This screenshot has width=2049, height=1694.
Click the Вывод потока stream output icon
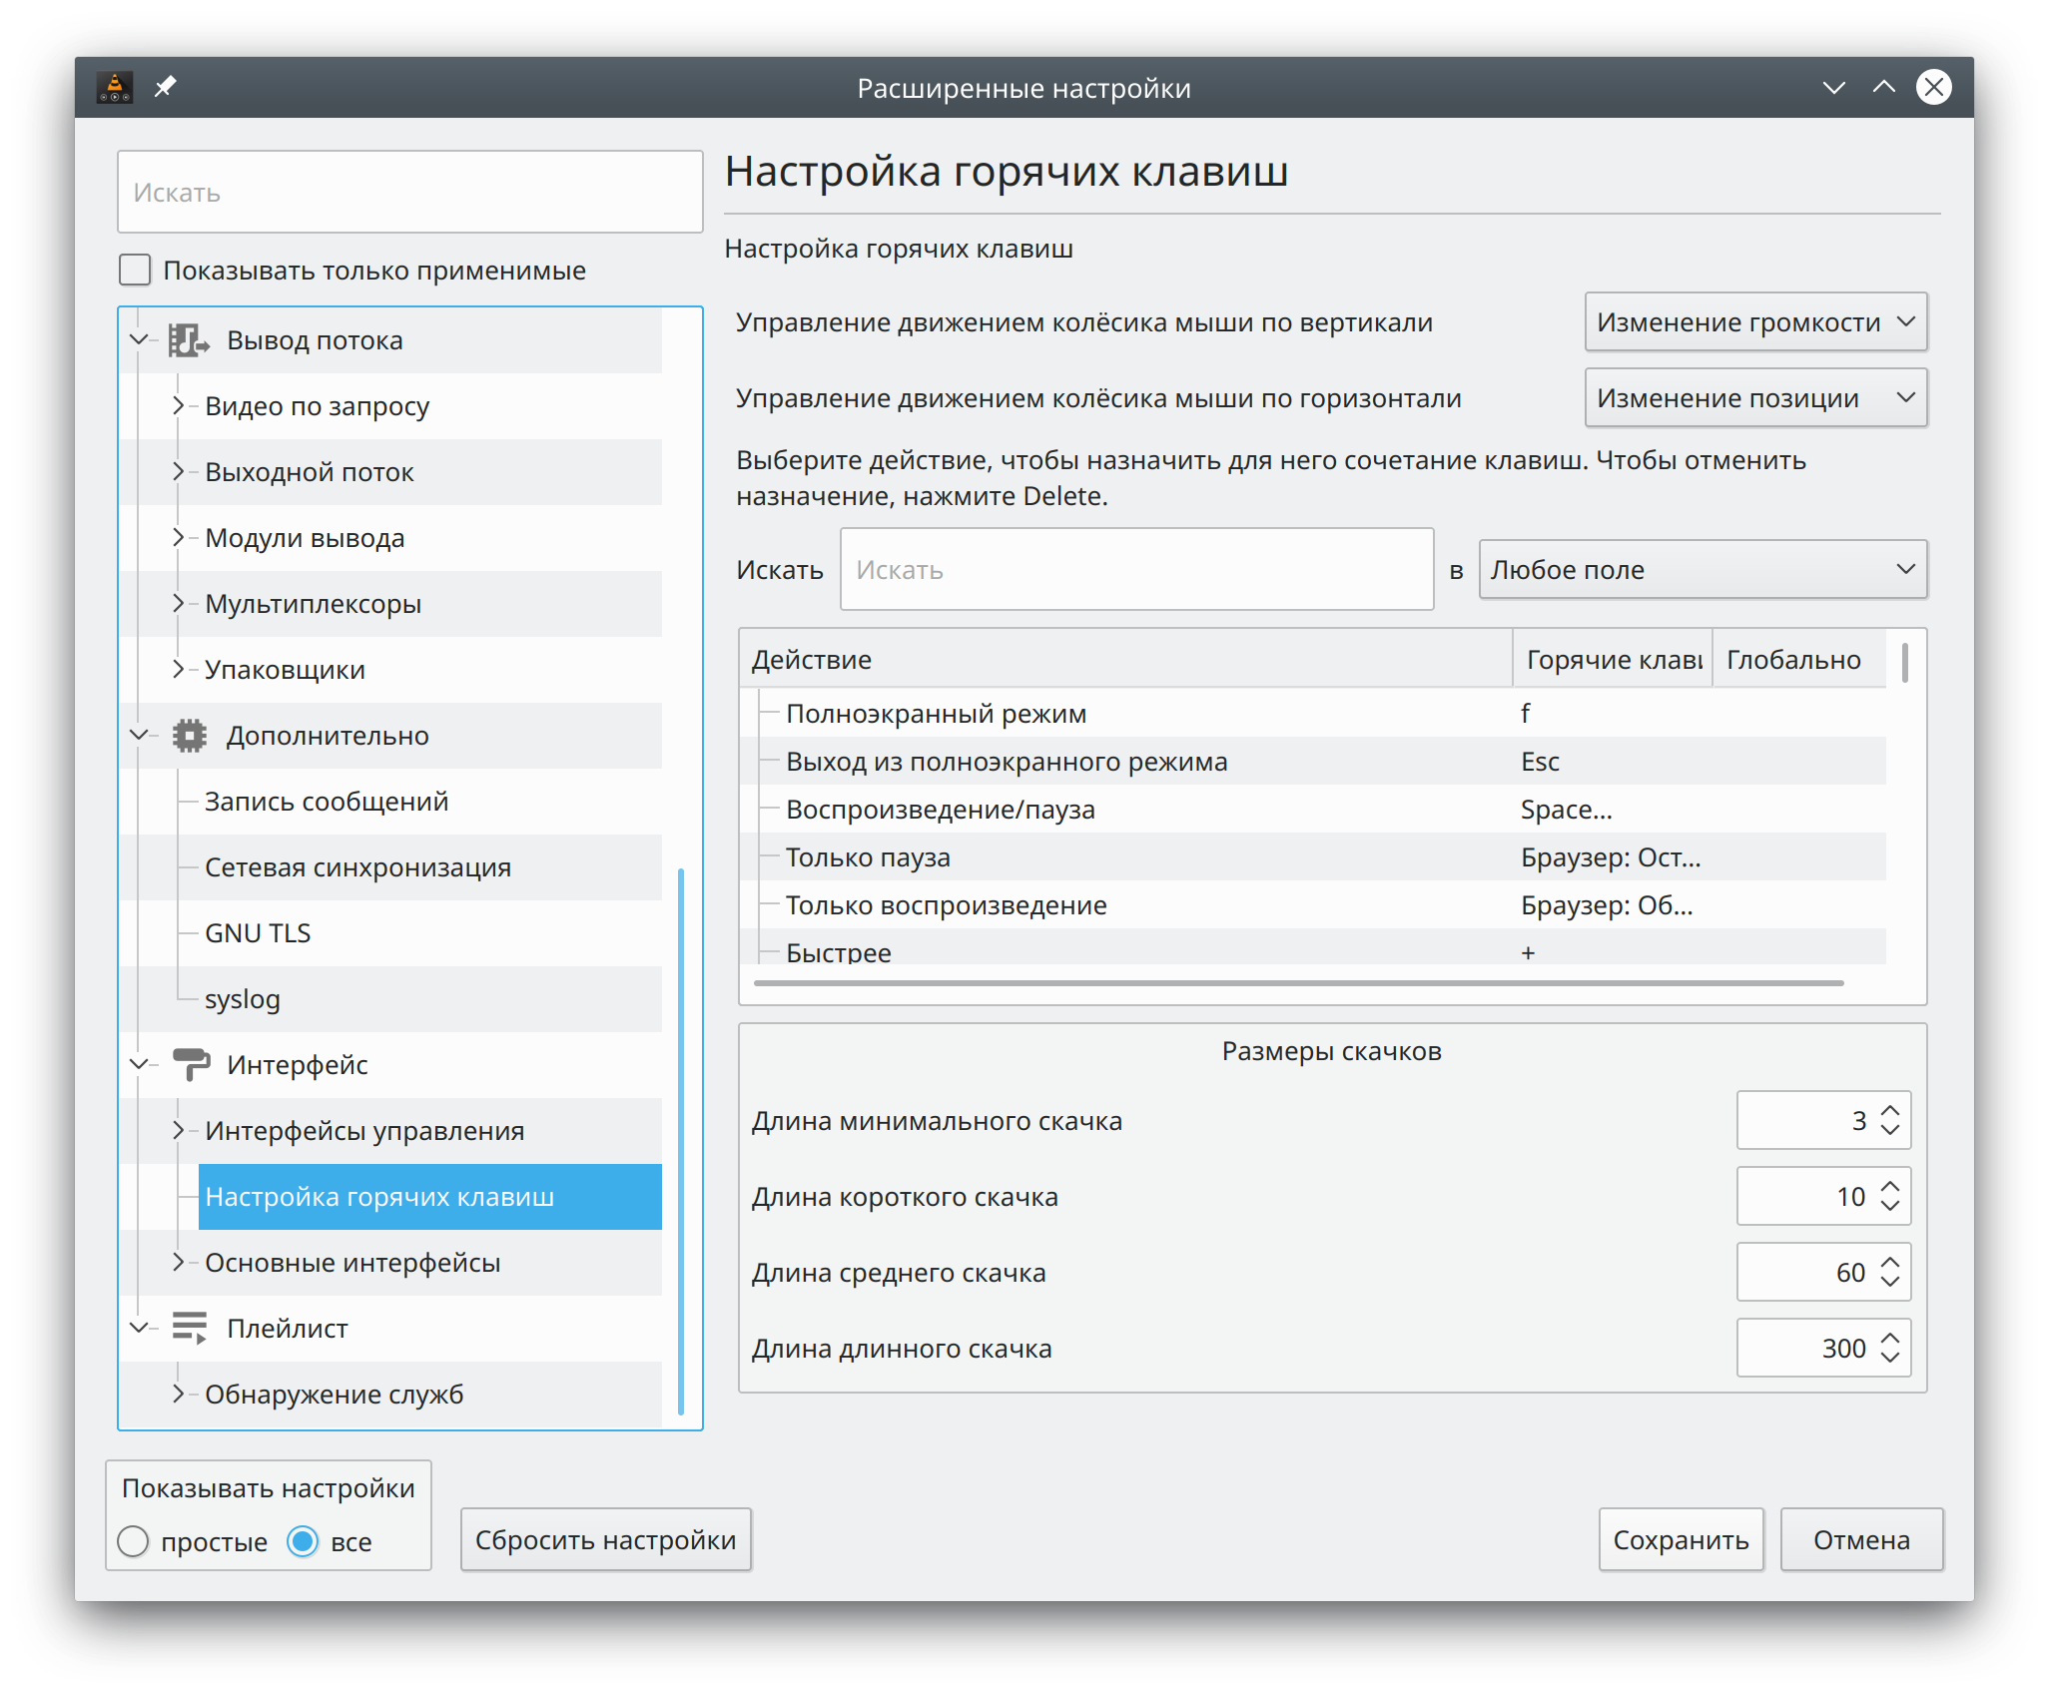pos(189,340)
